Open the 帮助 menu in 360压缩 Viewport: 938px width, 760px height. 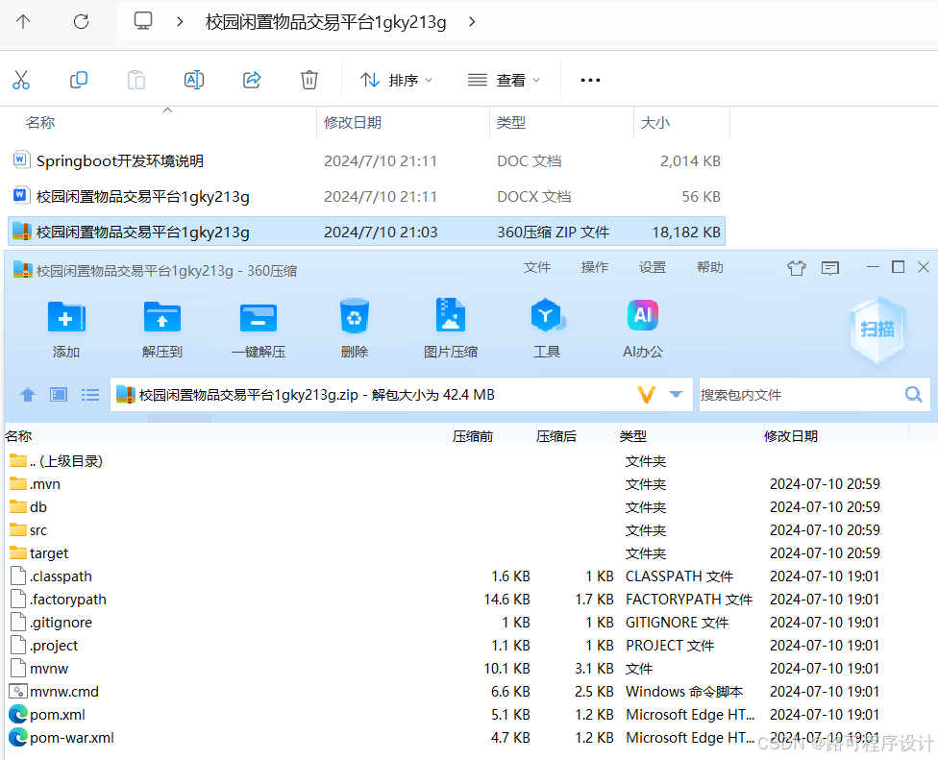[x=709, y=267]
